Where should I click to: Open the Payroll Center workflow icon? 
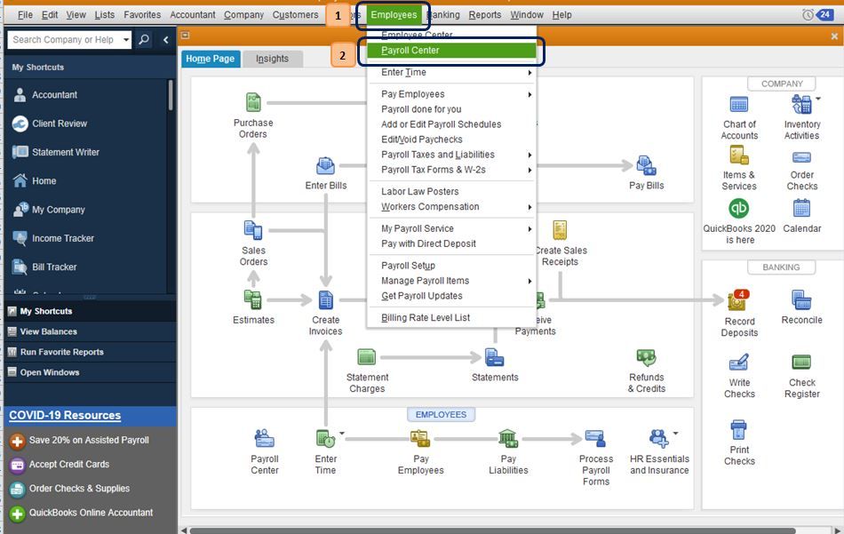264,439
